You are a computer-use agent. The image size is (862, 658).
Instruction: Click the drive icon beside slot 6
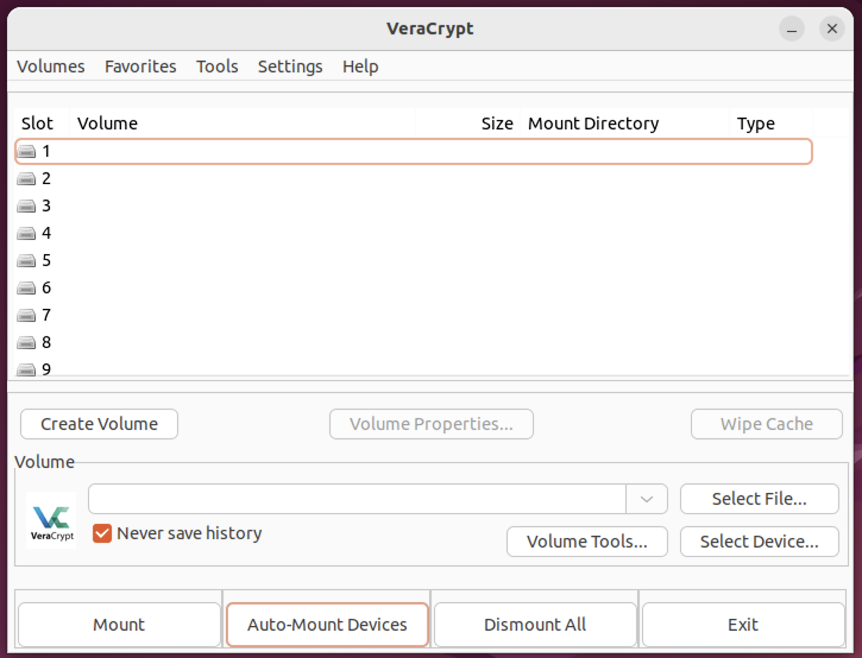pyautogui.click(x=26, y=288)
